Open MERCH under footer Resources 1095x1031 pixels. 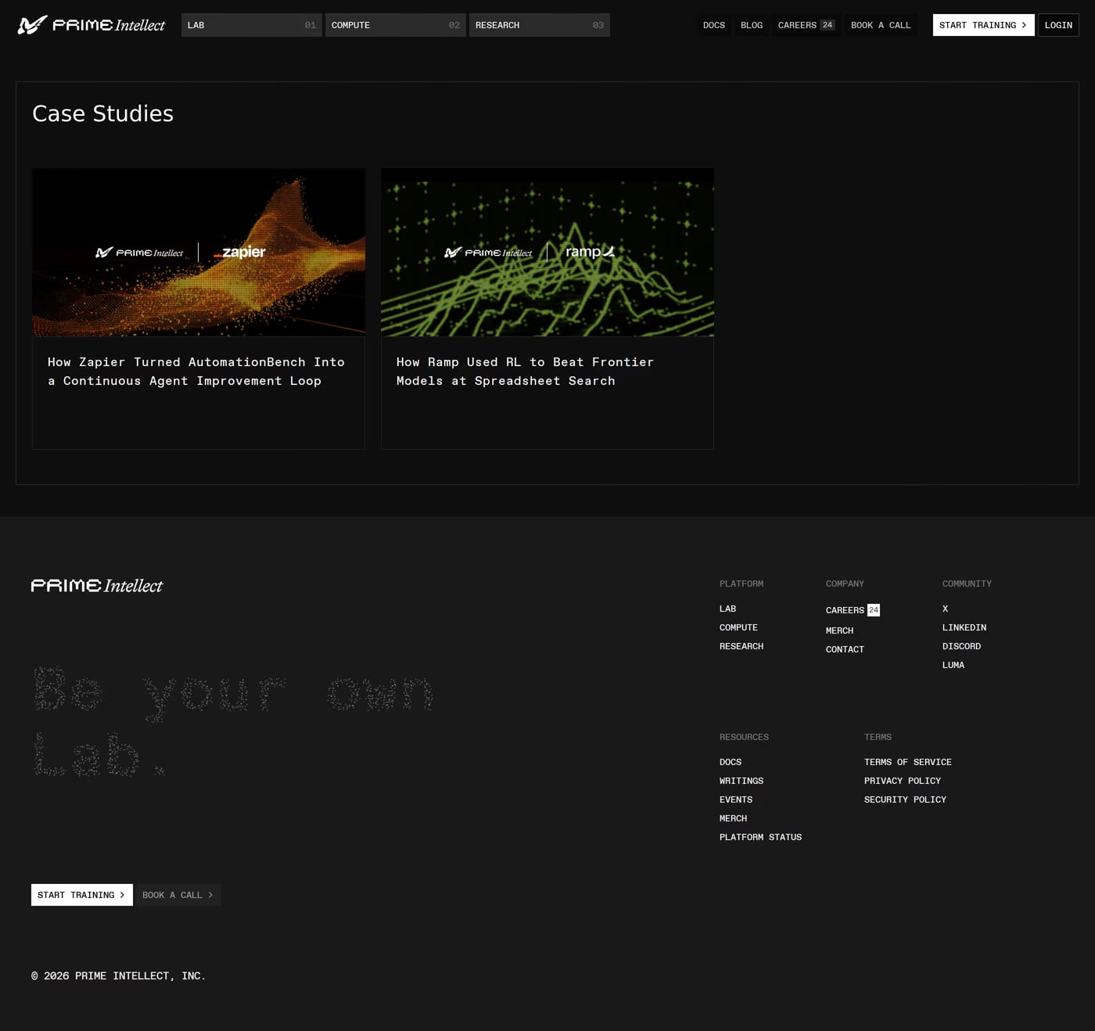pyautogui.click(x=733, y=818)
